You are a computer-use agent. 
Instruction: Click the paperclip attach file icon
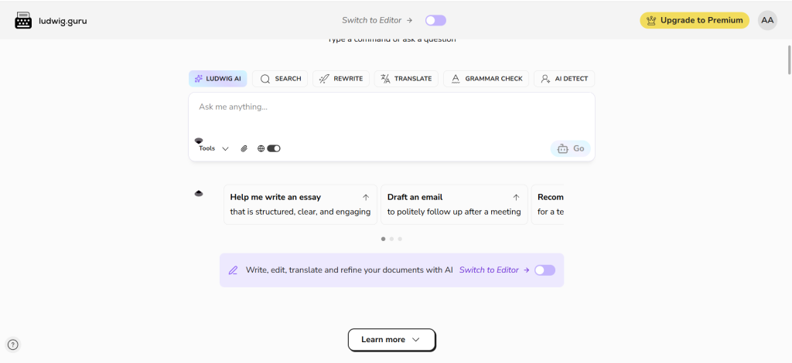(244, 148)
